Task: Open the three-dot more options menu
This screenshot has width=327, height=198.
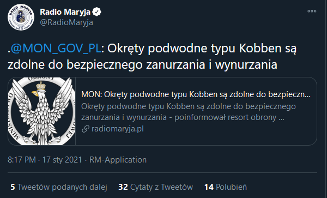Action: tap(312, 11)
